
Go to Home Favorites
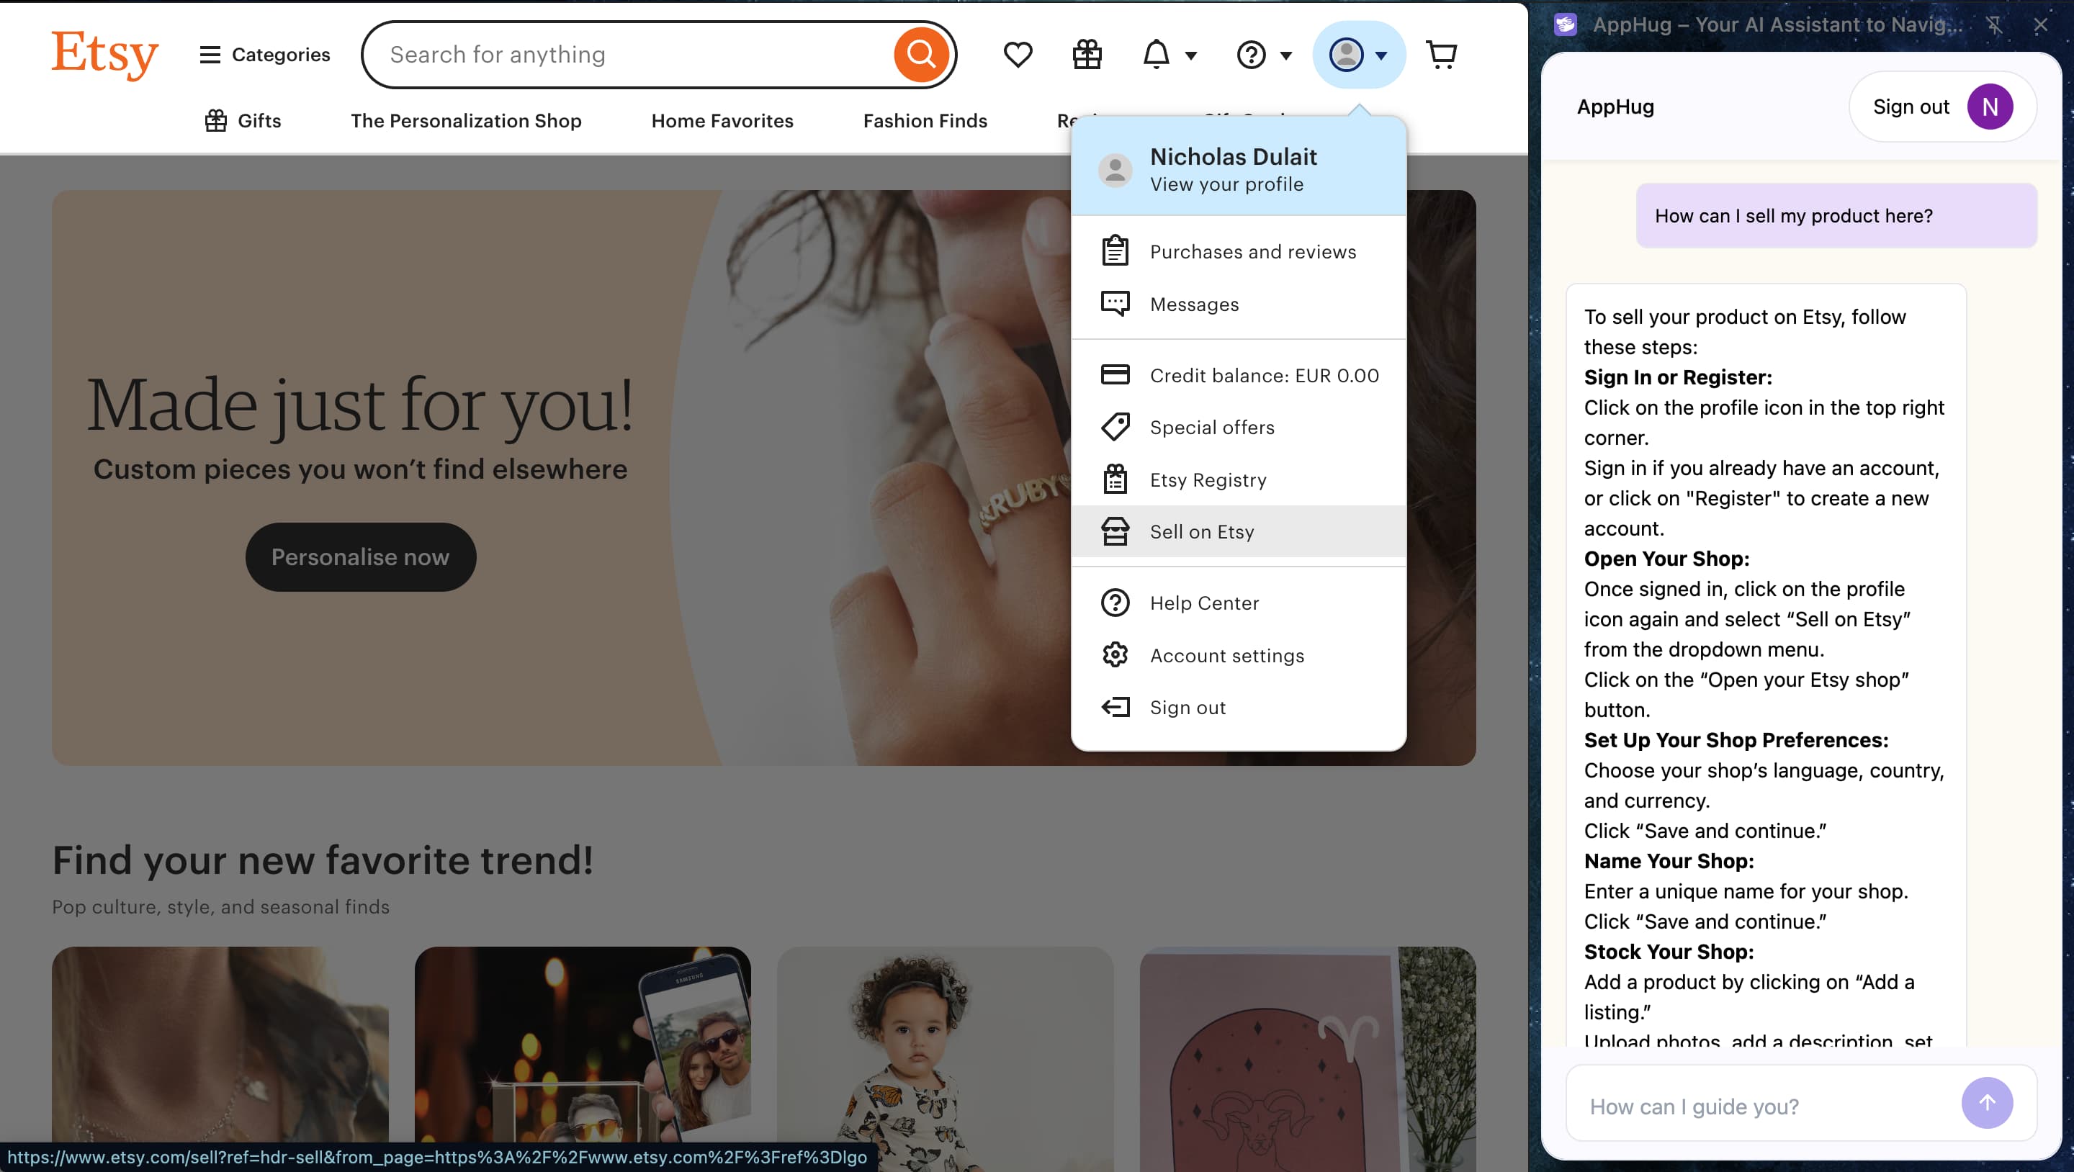[x=722, y=121]
